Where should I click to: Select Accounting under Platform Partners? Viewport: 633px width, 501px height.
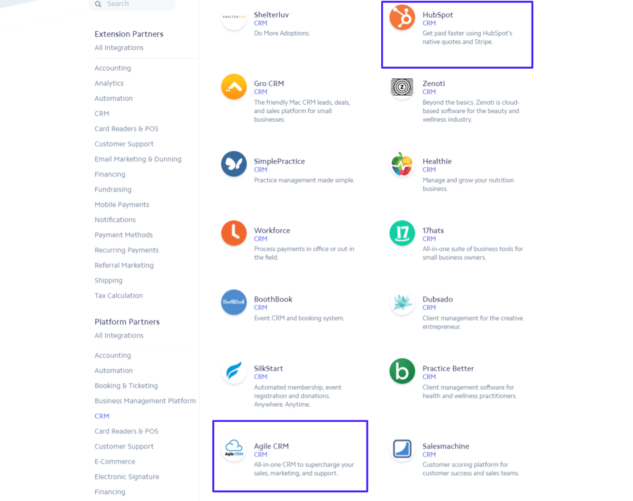tap(113, 355)
